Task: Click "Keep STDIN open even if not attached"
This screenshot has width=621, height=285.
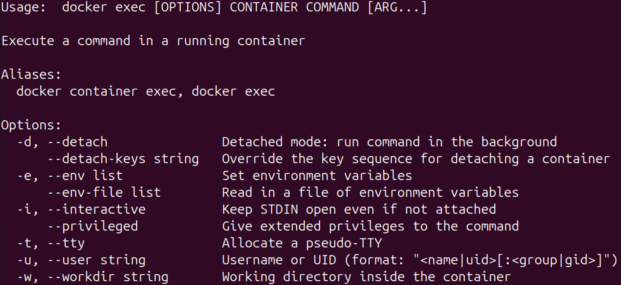Action: pos(359,209)
